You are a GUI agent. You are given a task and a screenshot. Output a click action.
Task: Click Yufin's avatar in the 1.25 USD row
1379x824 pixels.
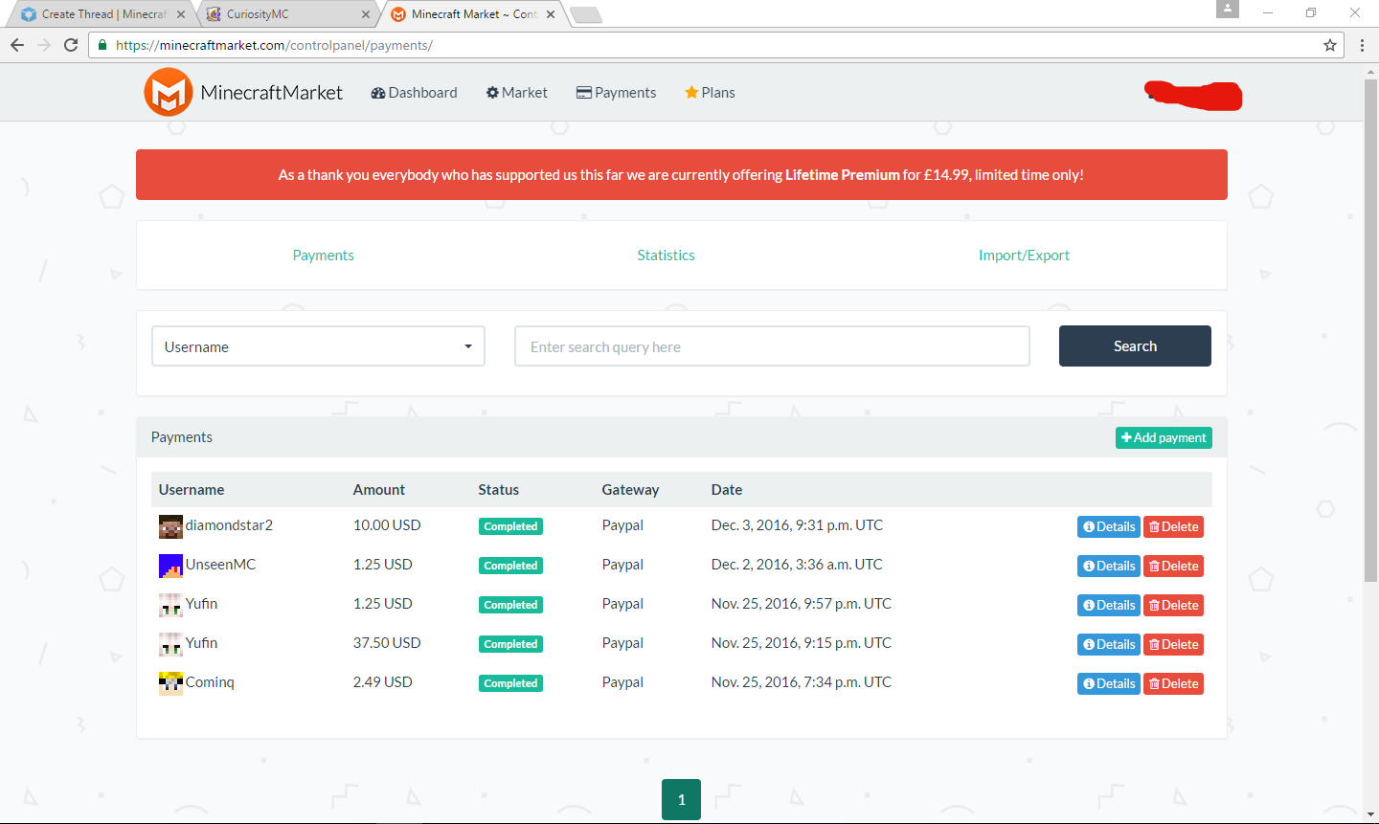(170, 606)
